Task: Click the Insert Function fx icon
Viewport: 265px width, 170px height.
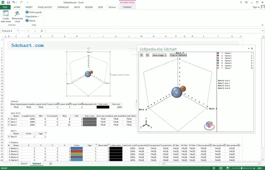Action: pyautogui.click(x=42, y=31)
